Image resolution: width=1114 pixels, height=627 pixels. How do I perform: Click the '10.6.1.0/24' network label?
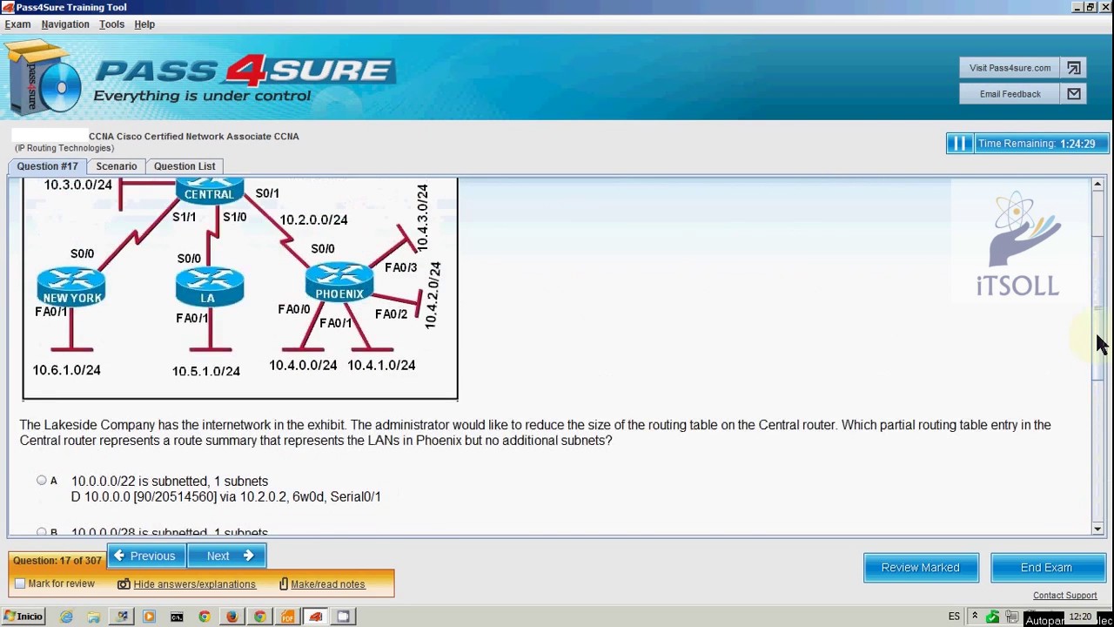66,370
